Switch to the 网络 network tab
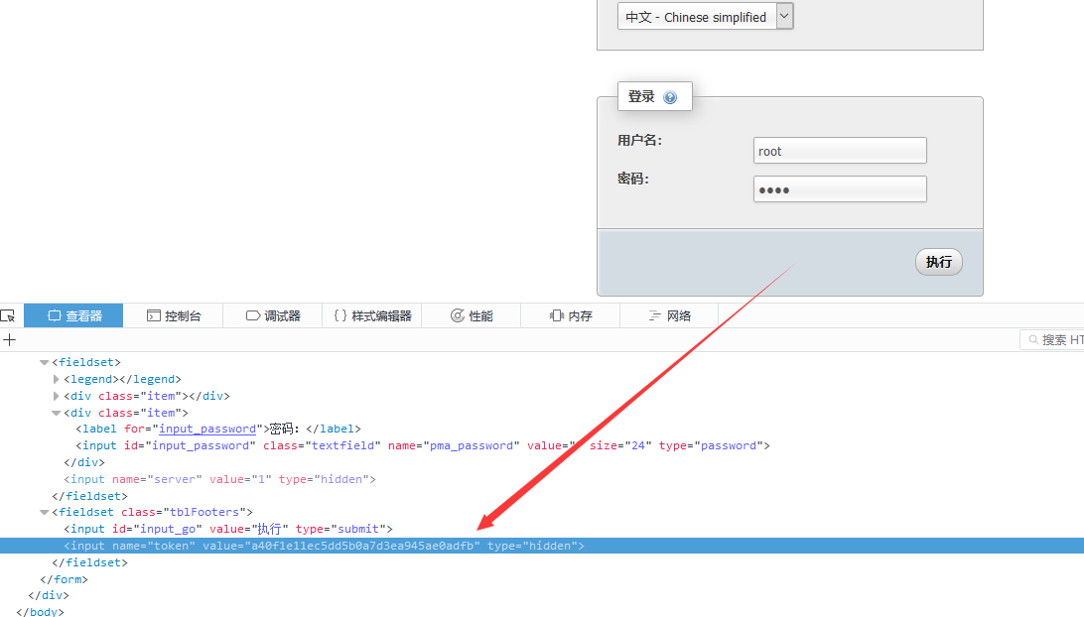The width and height of the screenshot is (1084, 617). click(x=670, y=315)
